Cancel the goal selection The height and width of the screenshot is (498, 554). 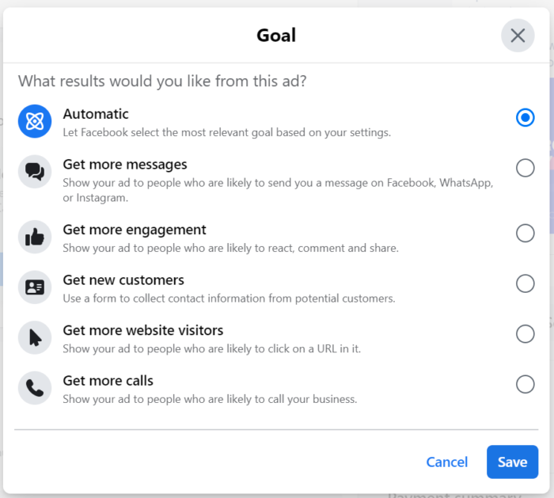447,462
